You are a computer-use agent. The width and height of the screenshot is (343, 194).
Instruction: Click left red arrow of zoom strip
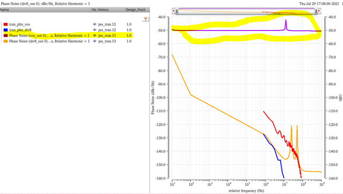(174, 11)
